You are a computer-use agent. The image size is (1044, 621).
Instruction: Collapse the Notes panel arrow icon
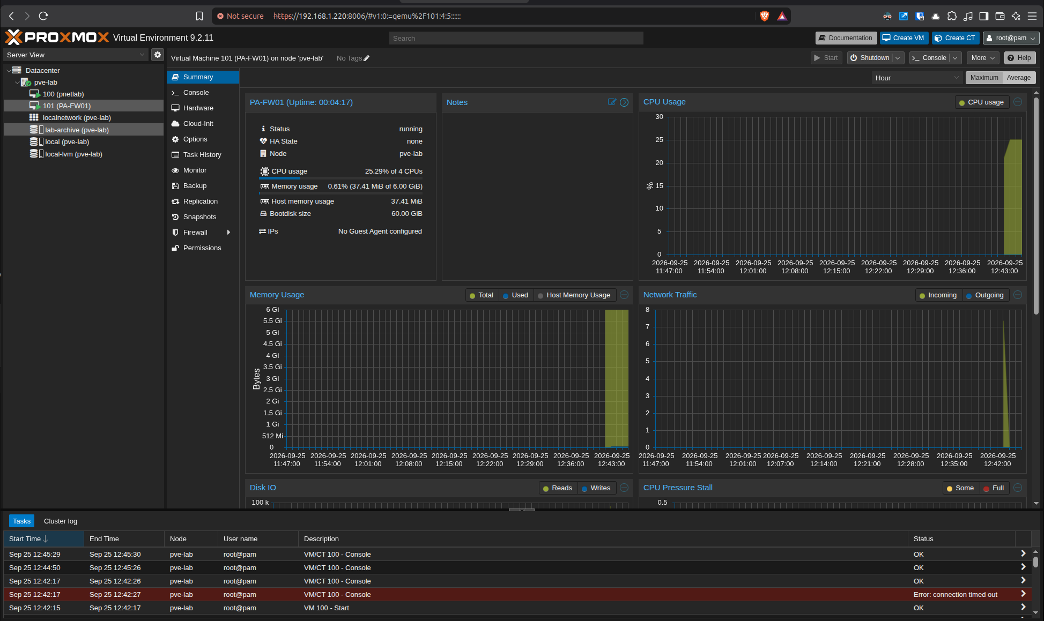click(624, 102)
